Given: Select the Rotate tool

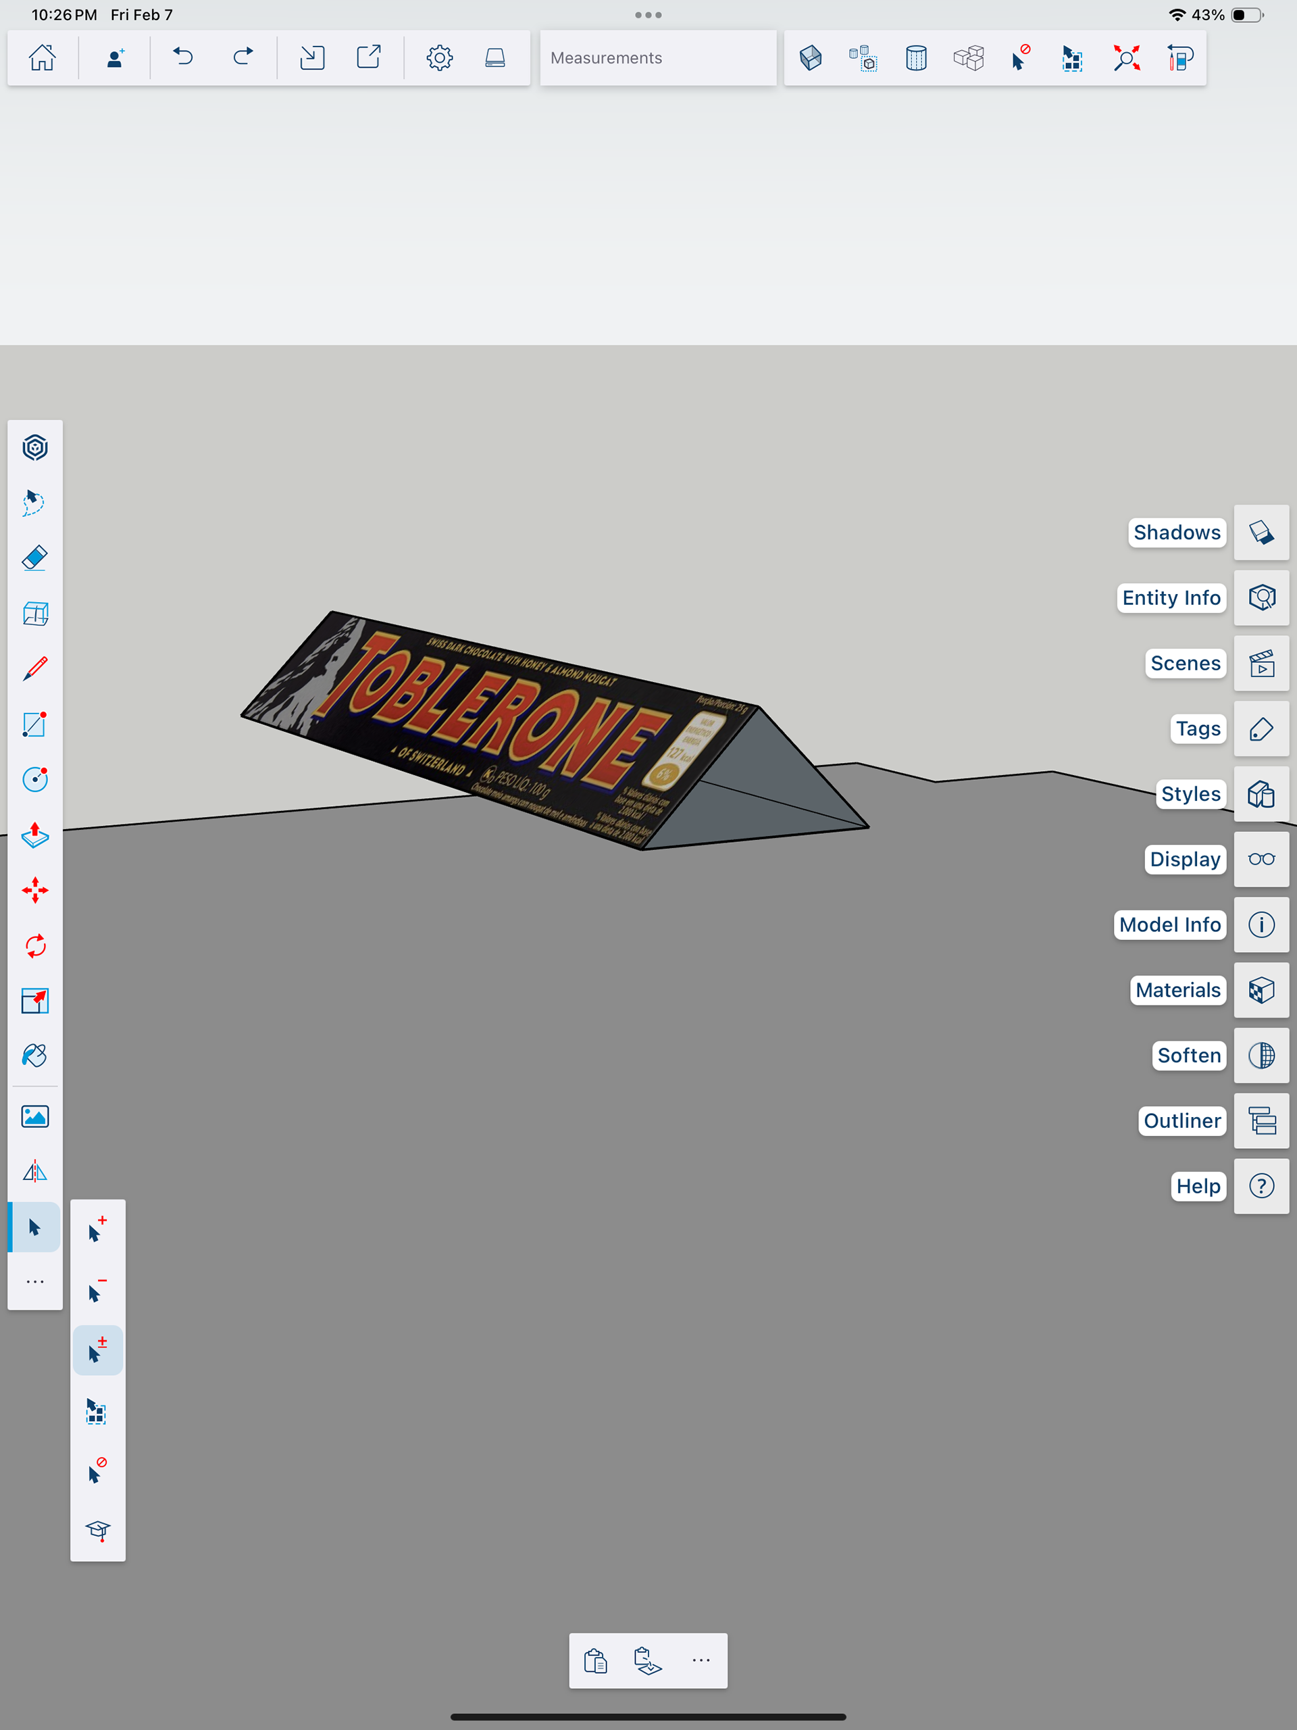Looking at the screenshot, I should (35, 945).
